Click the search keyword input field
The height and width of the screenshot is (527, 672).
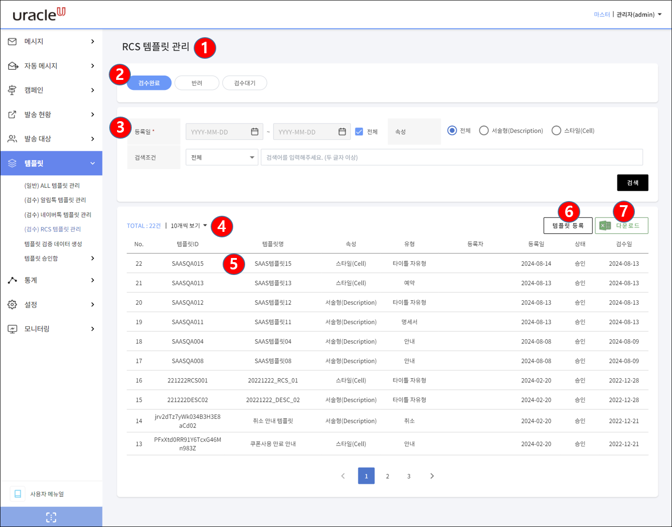pos(452,157)
